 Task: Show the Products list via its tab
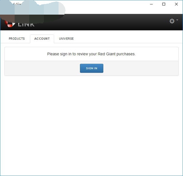[17, 39]
